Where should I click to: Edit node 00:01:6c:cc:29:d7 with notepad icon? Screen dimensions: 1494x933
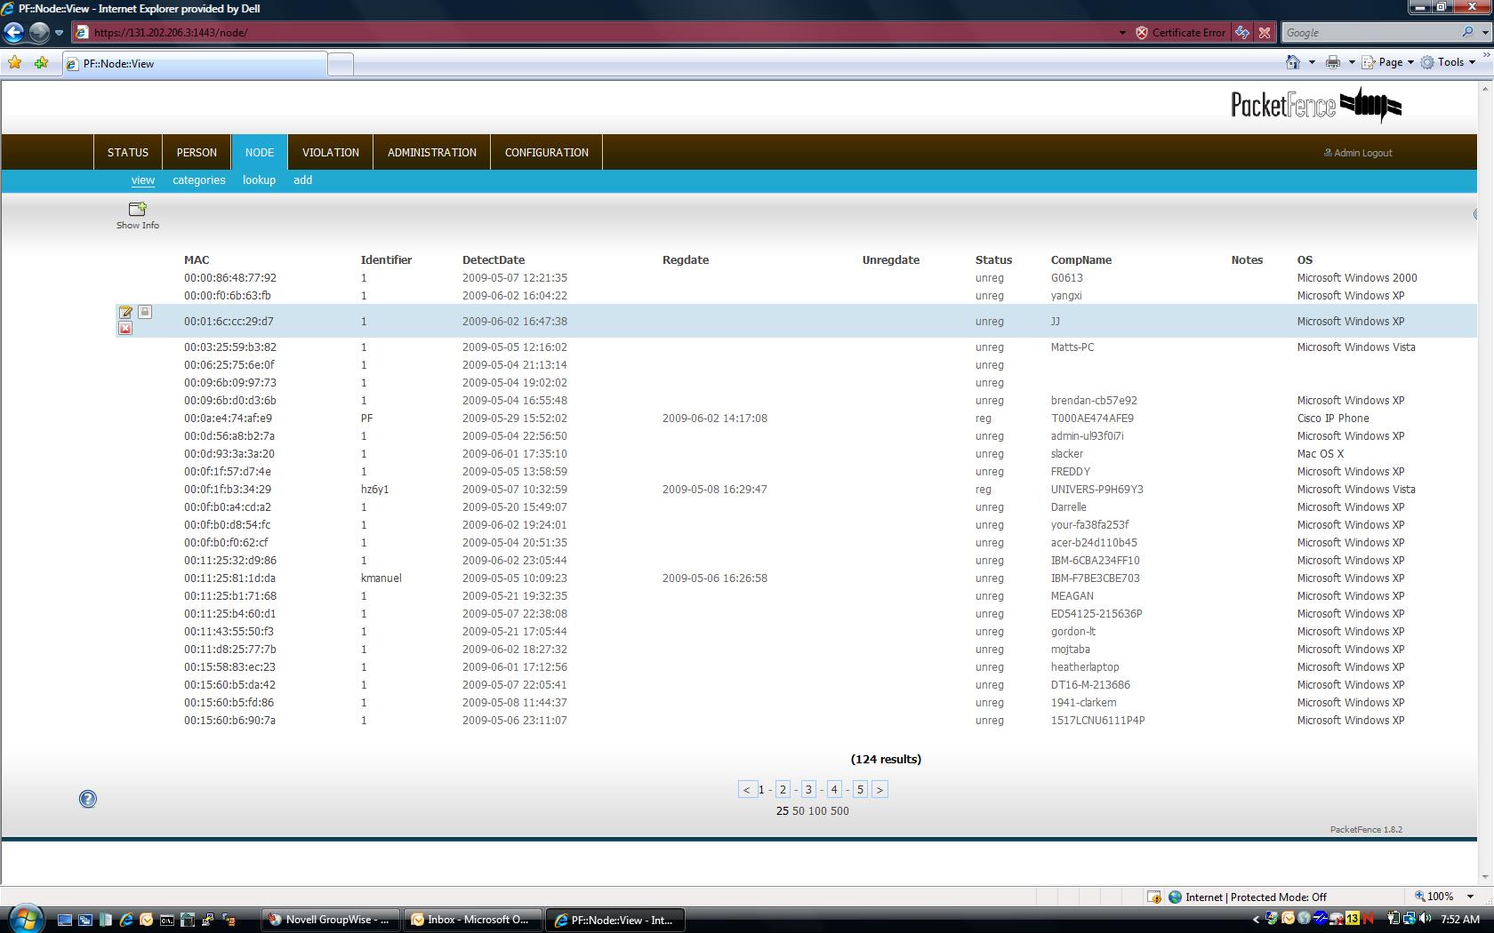click(125, 313)
